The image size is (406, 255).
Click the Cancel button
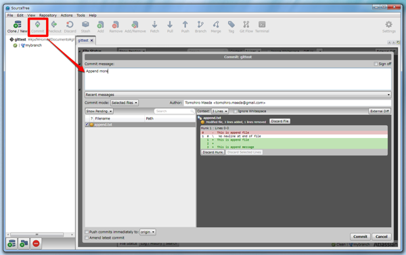[x=382, y=237]
